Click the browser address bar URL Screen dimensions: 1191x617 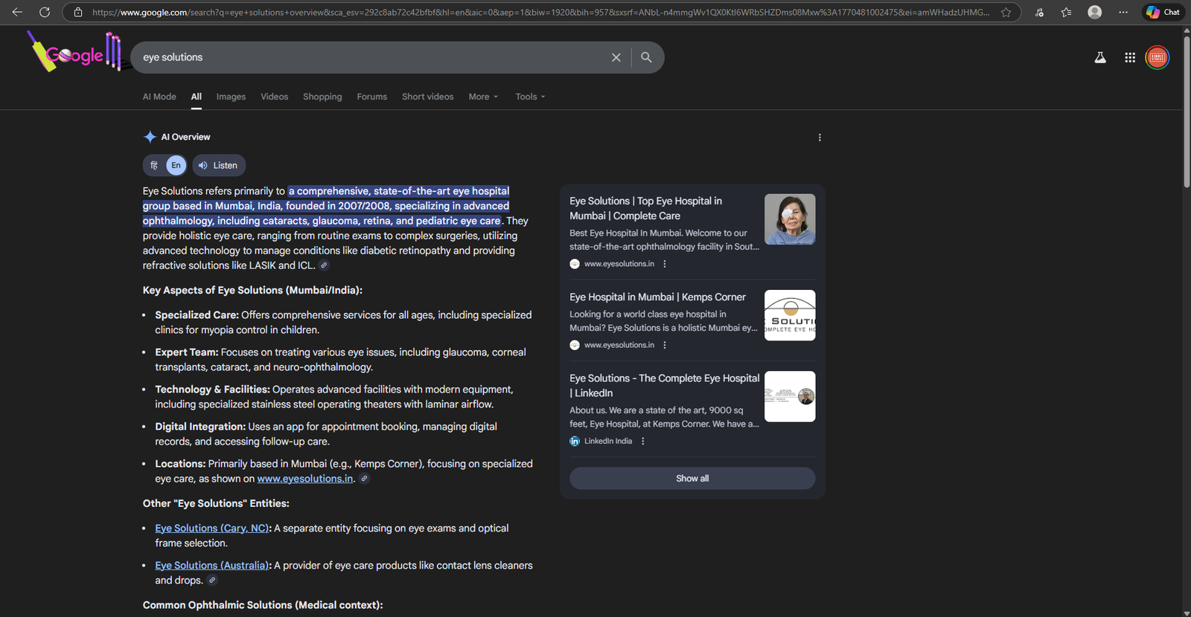(541, 12)
